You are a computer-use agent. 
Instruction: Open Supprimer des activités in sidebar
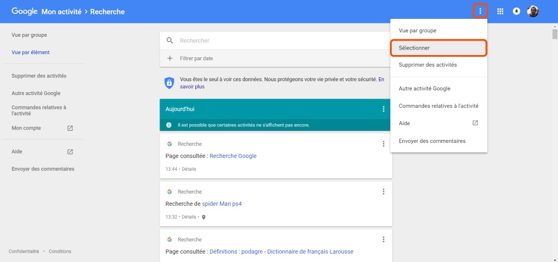39,76
